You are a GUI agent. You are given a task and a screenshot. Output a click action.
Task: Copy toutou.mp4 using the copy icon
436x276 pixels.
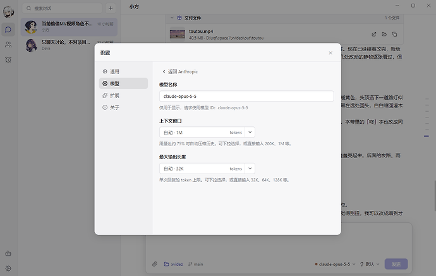pos(394,34)
